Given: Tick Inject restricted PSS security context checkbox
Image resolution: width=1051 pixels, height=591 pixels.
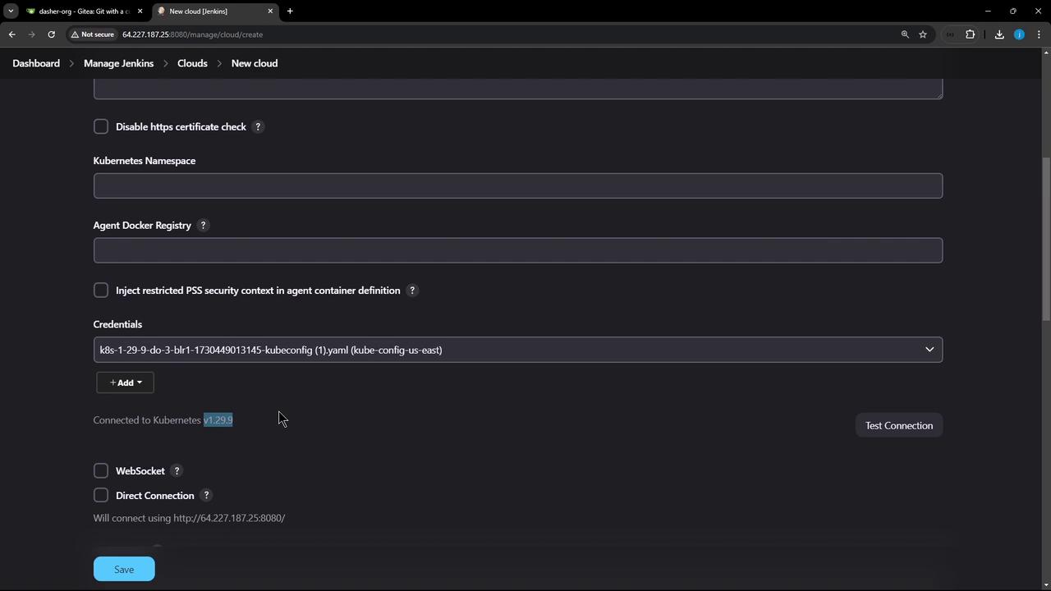Looking at the screenshot, I should [x=101, y=291].
